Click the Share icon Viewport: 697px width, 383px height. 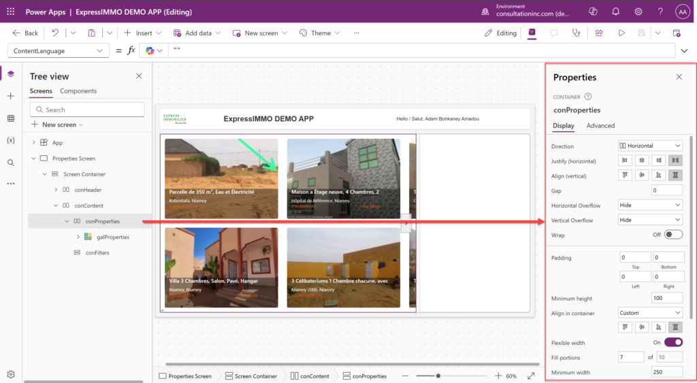click(599, 33)
